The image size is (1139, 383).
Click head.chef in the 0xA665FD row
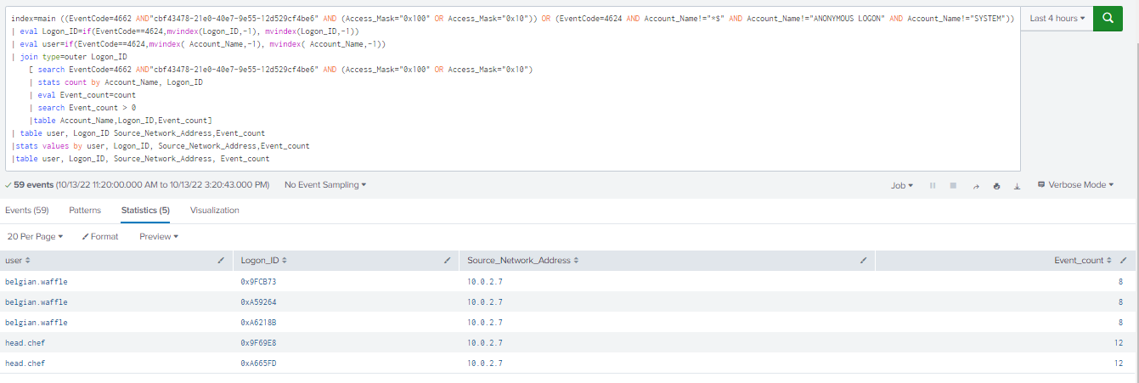[x=25, y=363]
